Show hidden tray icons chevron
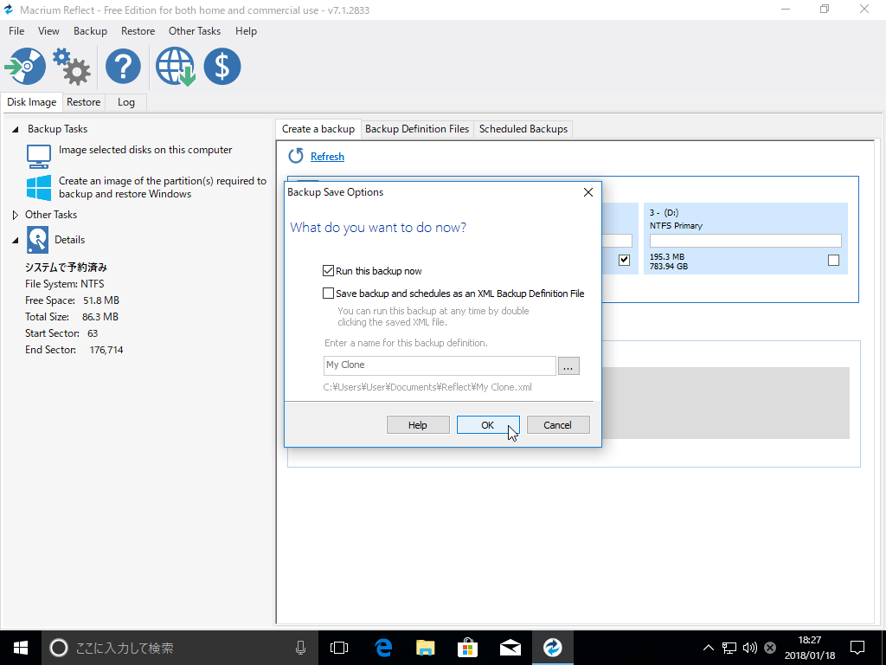The height and width of the screenshot is (665, 886). click(708, 648)
